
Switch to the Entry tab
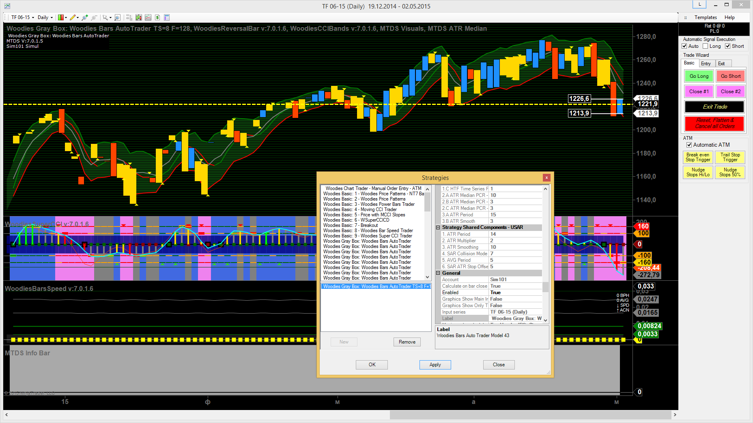[706, 64]
